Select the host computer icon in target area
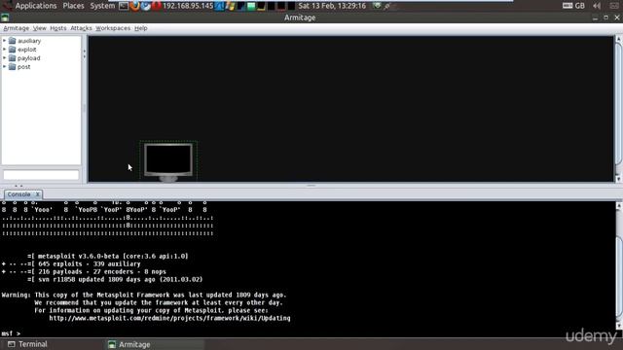Viewport: 623px width, 350px height. point(168,162)
